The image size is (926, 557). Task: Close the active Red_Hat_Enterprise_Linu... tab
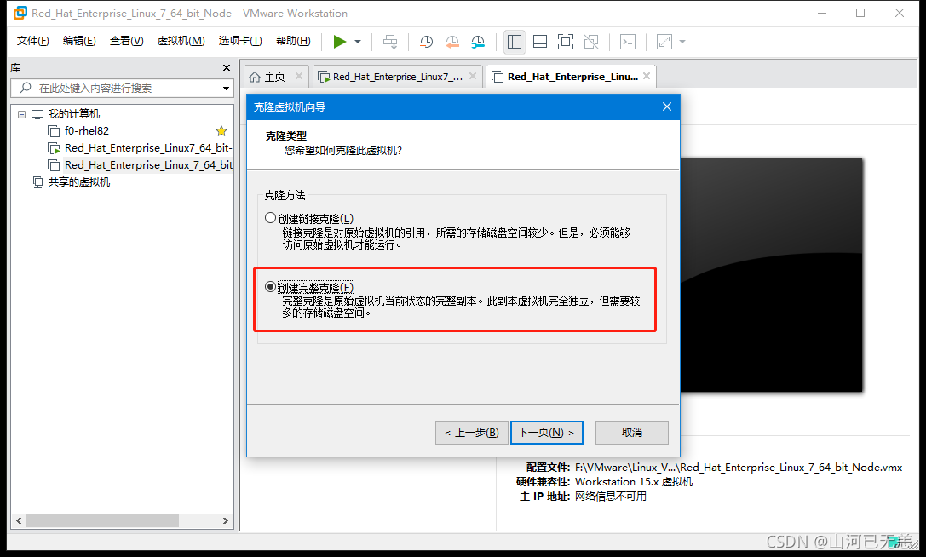(x=647, y=76)
